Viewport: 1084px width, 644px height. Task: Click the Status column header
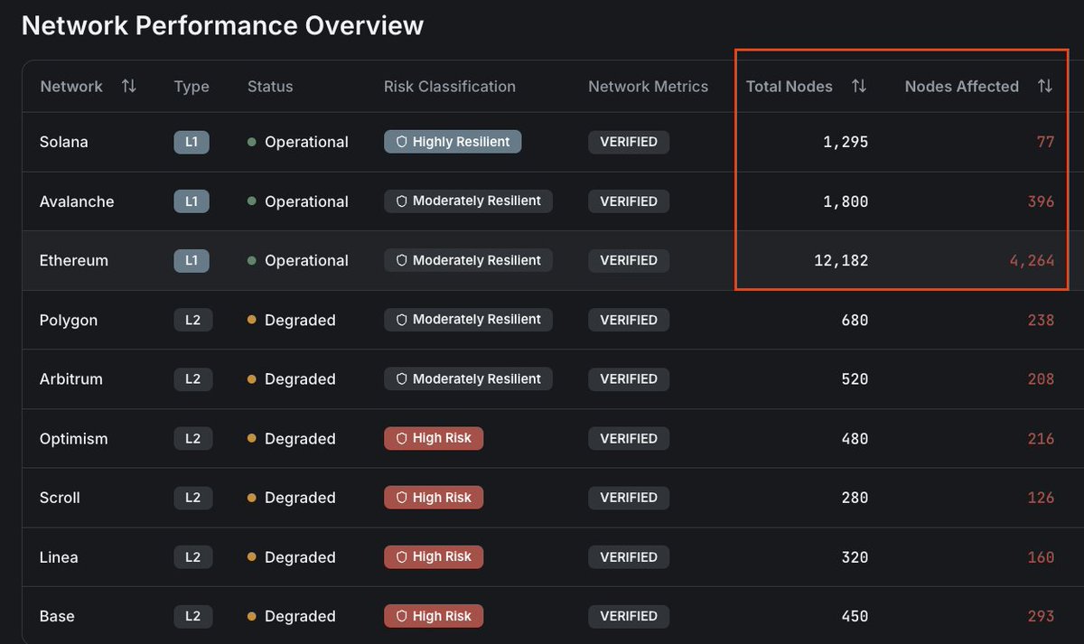pos(270,87)
